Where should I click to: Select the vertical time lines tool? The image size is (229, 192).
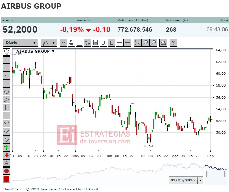point(7,108)
